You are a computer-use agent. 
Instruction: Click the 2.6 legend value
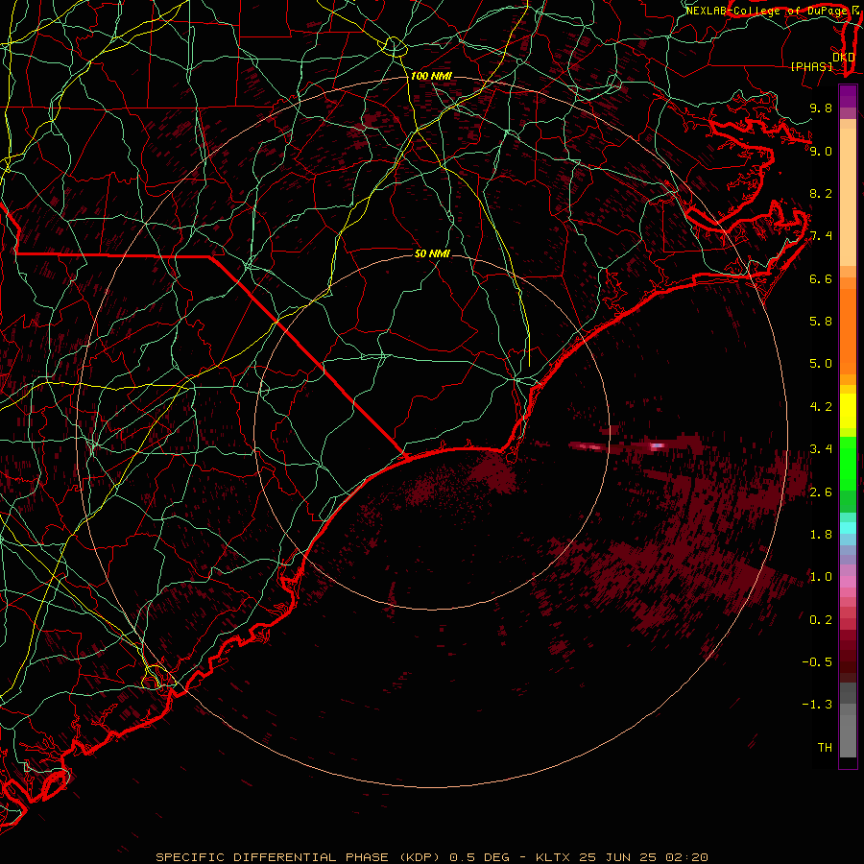click(x=821, y=492)
